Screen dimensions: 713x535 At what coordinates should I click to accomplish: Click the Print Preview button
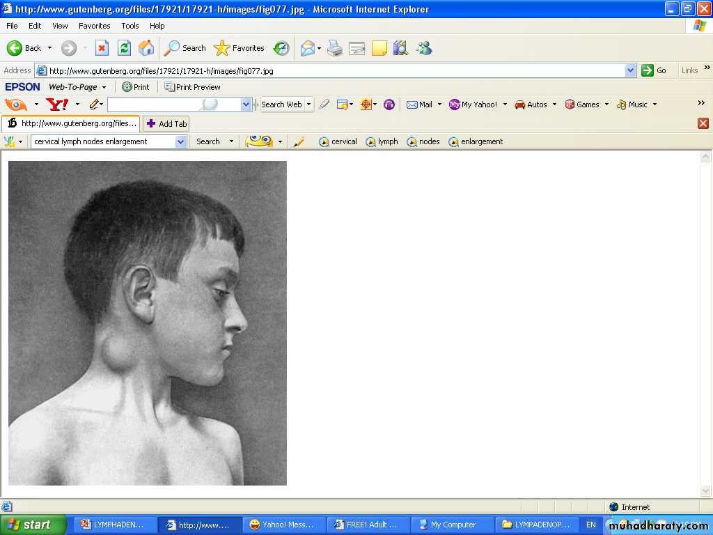tap(193, 87)
